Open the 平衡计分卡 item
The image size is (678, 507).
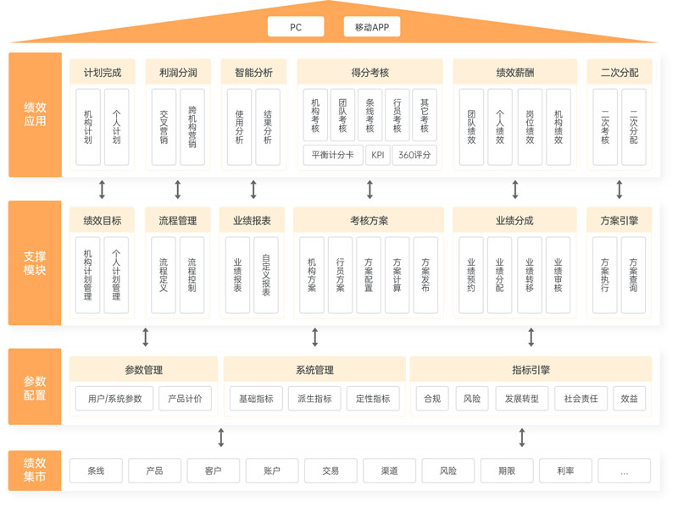332,155
